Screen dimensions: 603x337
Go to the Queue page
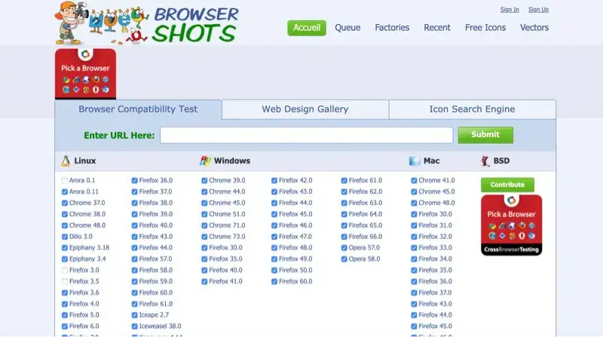click(x=347, y=28)
